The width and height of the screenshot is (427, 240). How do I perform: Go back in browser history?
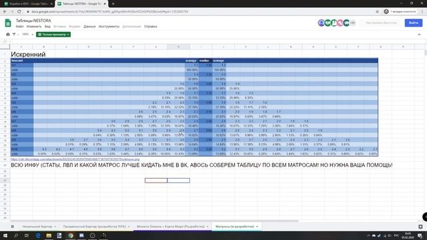pyautogui.click(x=5, y=12)
